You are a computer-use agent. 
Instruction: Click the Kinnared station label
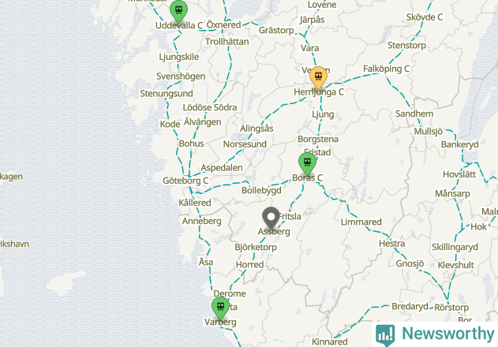tap(330, 341)
